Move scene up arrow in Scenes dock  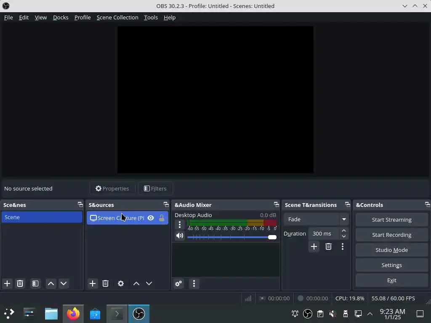pyautogui.click(x=51, y=283)
